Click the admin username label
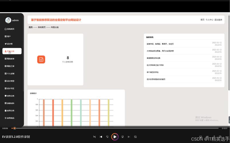The height and width of the screenshot is (143, 230). pyautogui.click(x=15, y=20)
